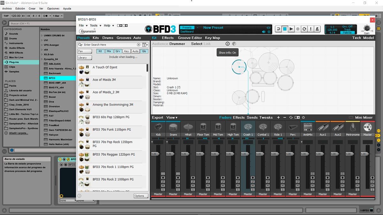
Task: Click the BFD3 Gain knob
Action: pos(367,28)
